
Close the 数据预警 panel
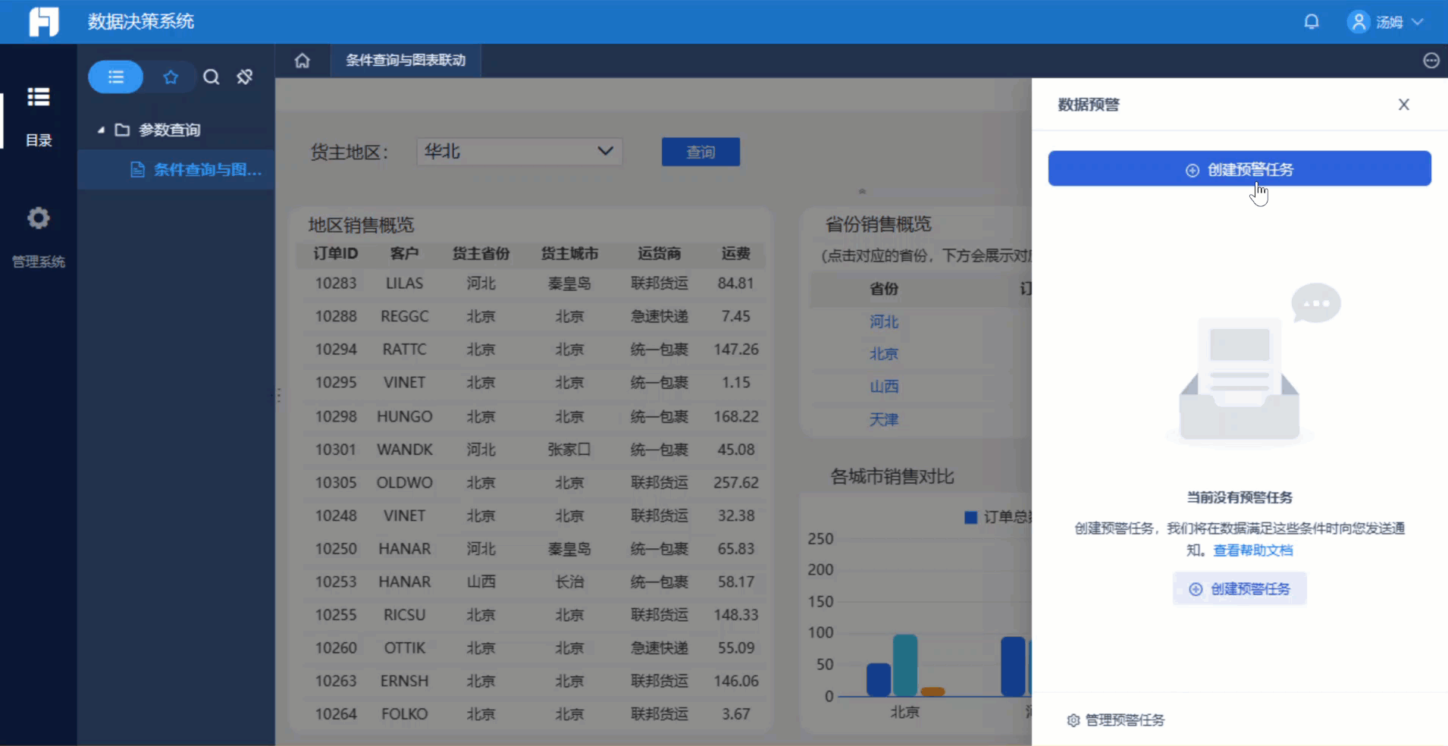click(x=1403, y=105)
